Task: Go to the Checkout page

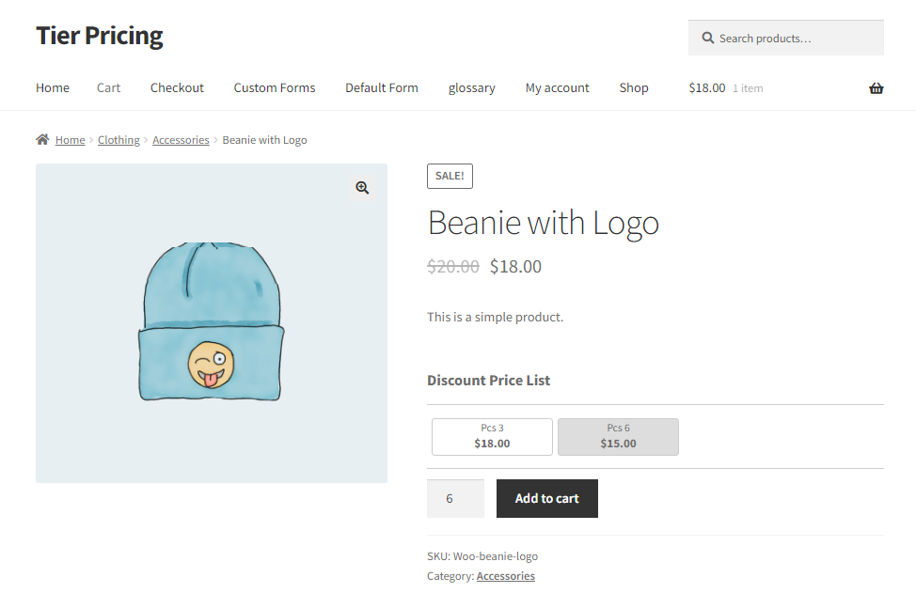Action: (177, 87)
